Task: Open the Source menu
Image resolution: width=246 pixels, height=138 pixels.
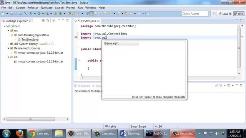Action: coord(20,8)
